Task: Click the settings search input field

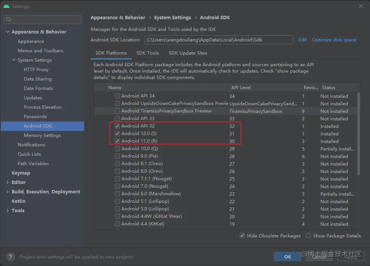Action: [x=42, y=19]
